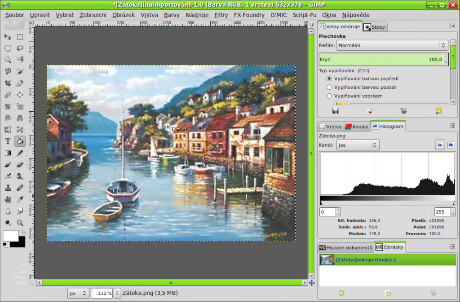Image resolution: width=460 pixels, height=302 pixels.
Task: Reset tool options to default values
Action: click(x=438, y=111)
